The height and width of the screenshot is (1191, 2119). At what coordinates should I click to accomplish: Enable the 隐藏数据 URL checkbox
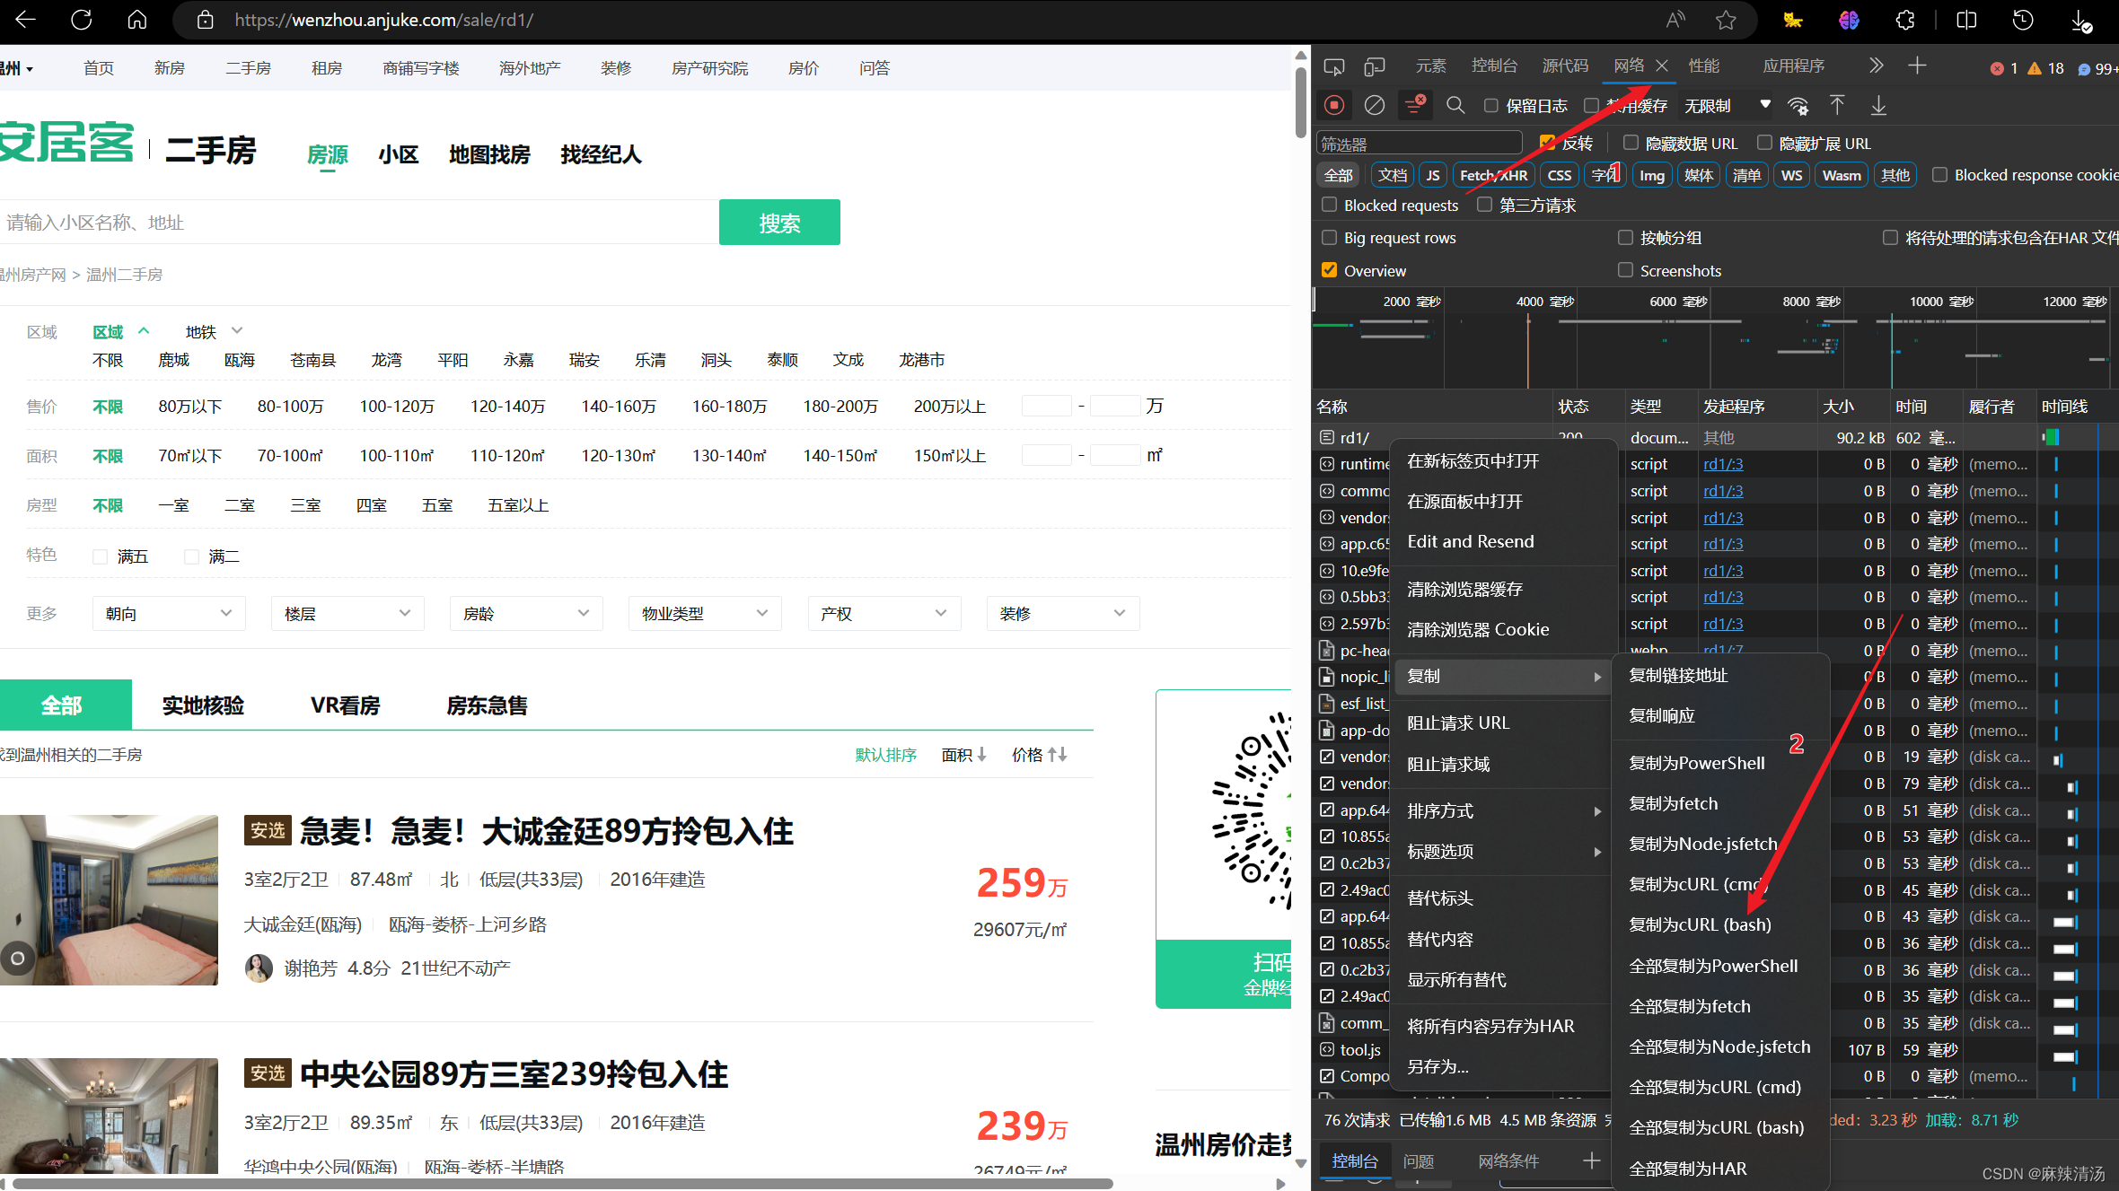pyautogui.click(x=1631, y=143)
